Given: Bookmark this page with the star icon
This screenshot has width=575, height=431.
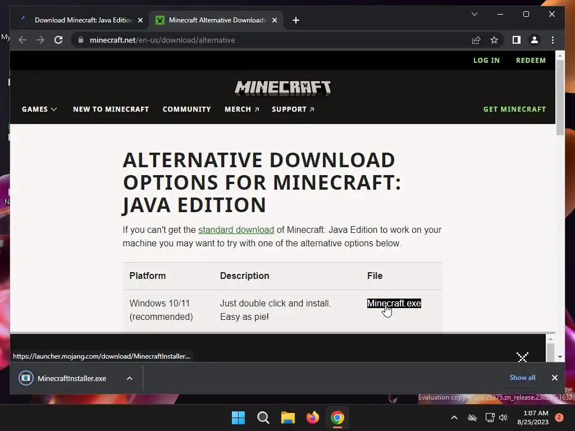Looking at the screenshot, I should click(x=494, y=40).
